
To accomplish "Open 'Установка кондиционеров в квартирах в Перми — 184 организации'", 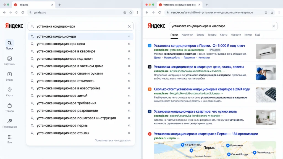I will (x=206, y=134).
